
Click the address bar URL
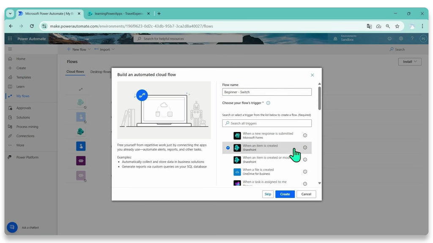coord(132,26)
